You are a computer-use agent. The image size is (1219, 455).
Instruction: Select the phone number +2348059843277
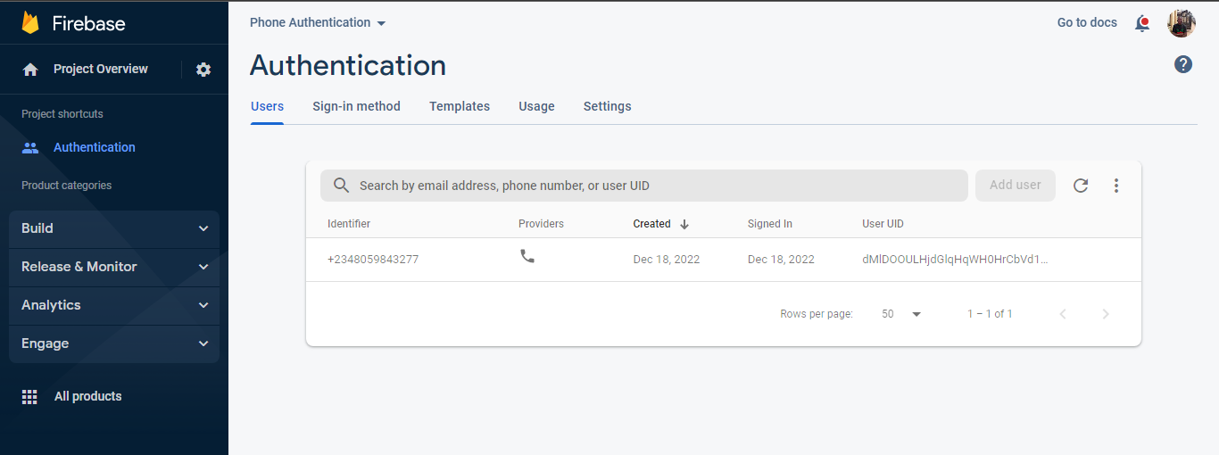[x=373, y=260]
